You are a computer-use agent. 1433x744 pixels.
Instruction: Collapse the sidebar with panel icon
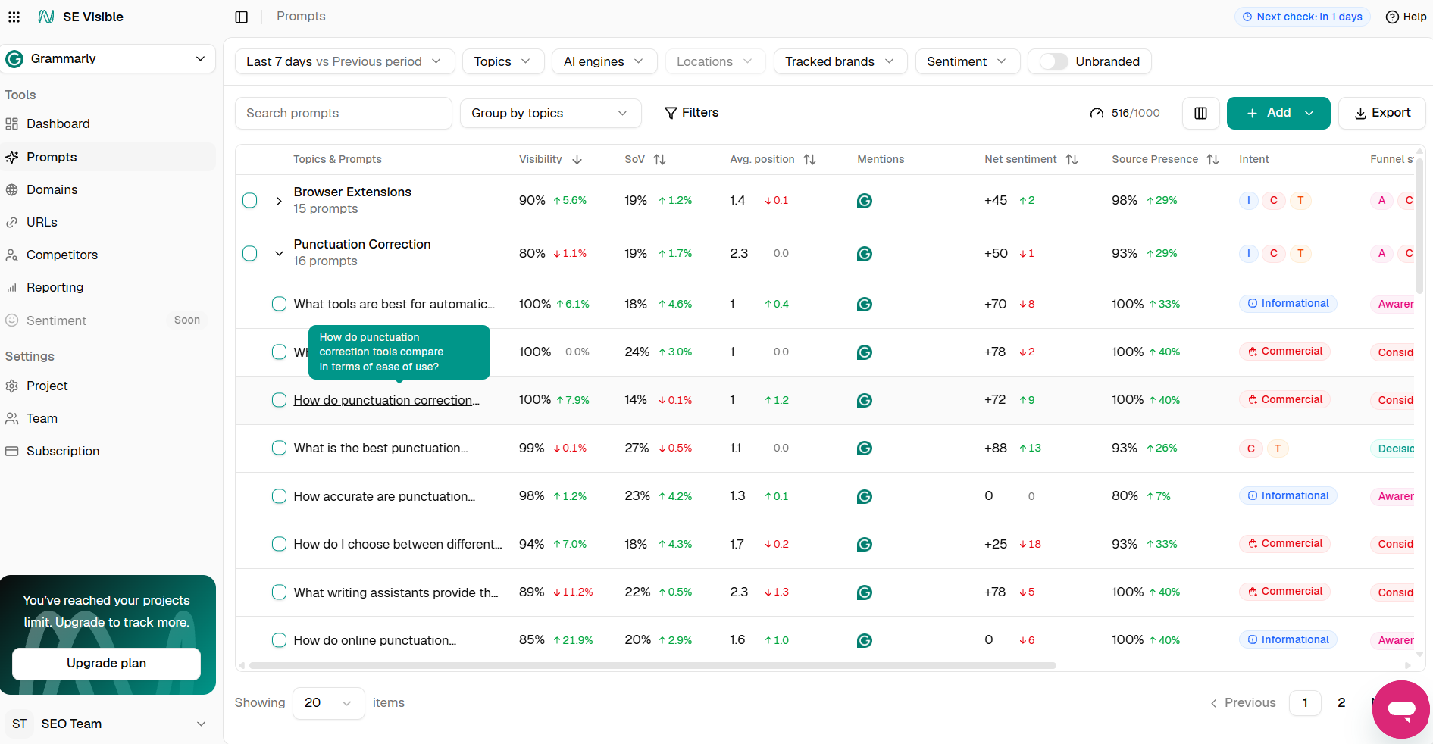(x=242, y=17)
